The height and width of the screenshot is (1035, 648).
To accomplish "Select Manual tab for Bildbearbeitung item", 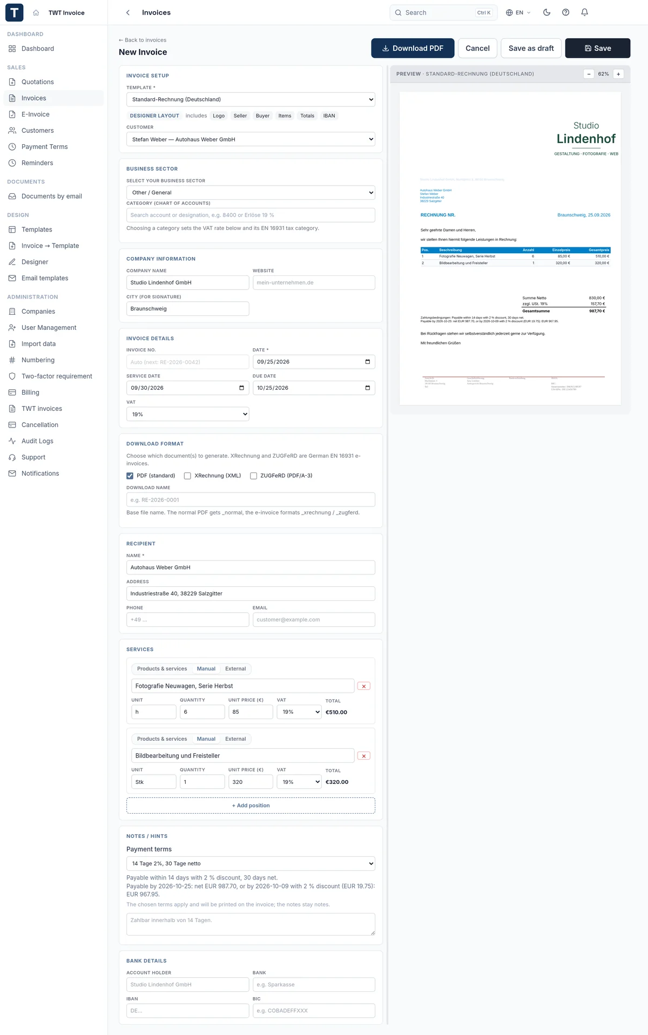I will pyautogui.click(x=206, y=739).
